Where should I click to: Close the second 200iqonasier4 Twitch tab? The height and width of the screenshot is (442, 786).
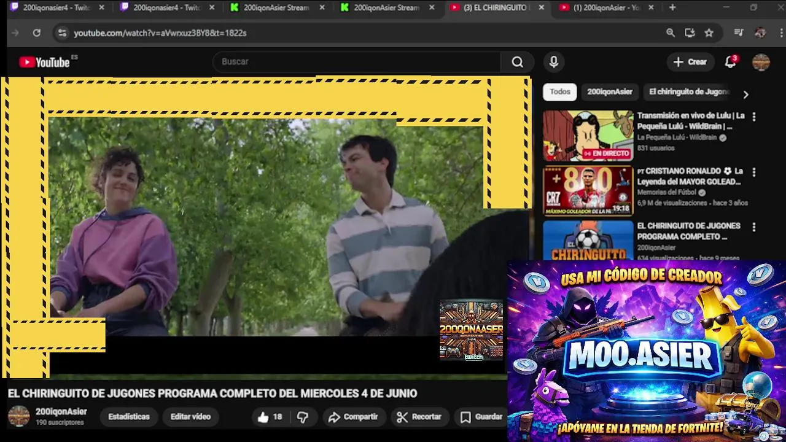tap(211, 7)
